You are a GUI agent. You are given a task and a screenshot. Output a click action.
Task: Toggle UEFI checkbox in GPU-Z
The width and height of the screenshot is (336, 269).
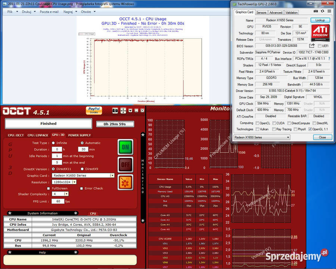(x=320, y=46)
